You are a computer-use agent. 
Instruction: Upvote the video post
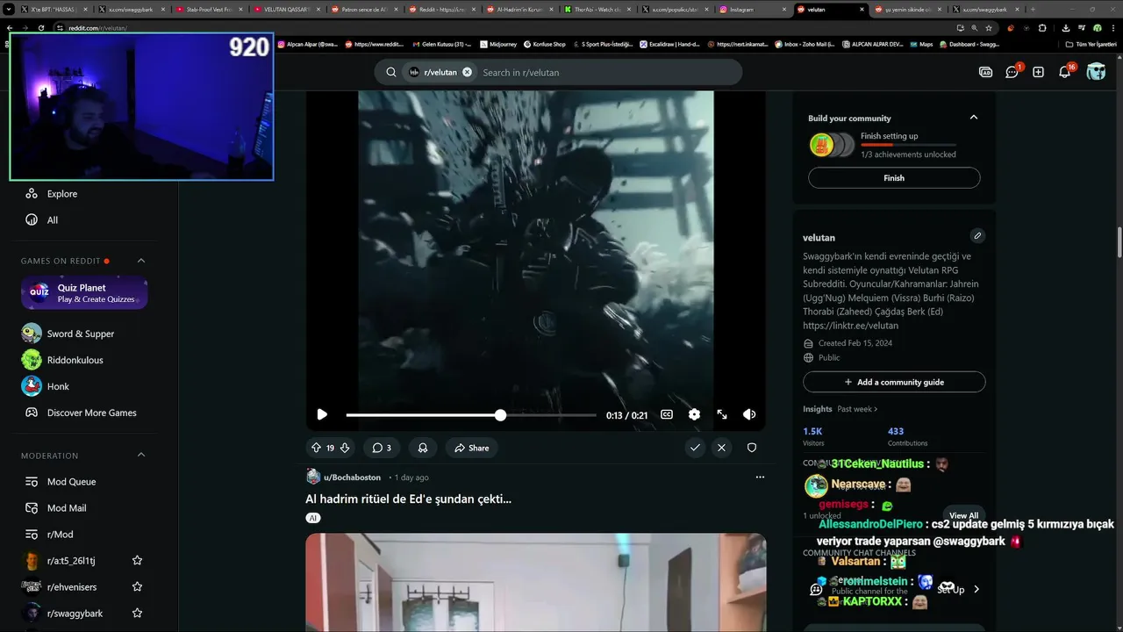(x=316, y=448)
